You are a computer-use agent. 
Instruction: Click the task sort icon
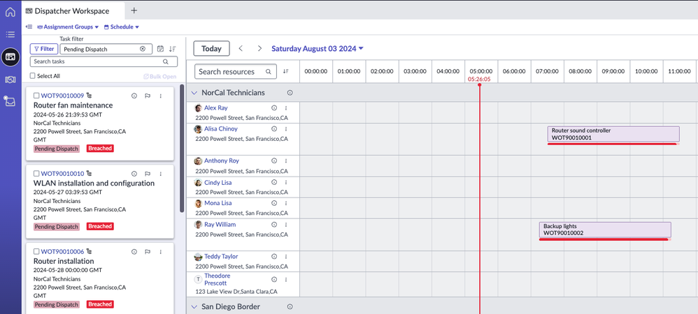coord(173,49)
